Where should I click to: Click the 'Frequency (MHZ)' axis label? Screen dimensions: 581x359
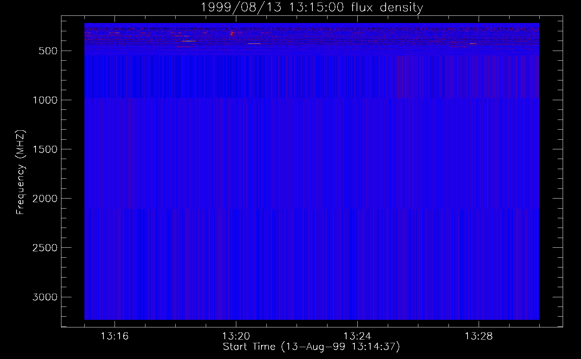[20, 172]
